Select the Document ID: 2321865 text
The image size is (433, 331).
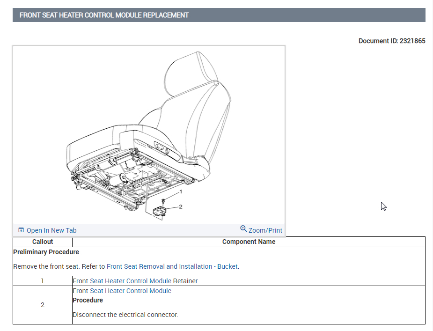392,41
